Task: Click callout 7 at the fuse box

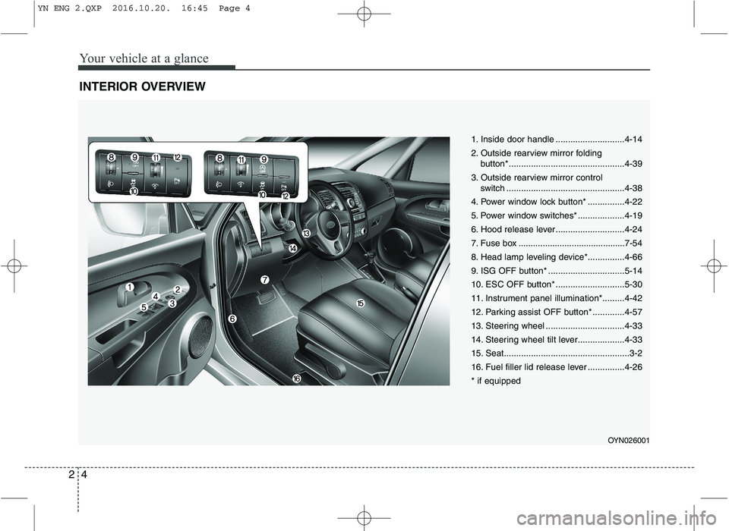Action: 264,280
